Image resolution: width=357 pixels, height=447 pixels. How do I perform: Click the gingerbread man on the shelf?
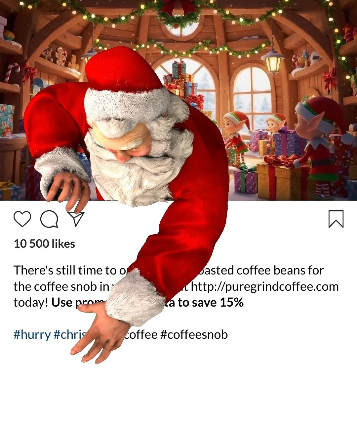(60, 56)
